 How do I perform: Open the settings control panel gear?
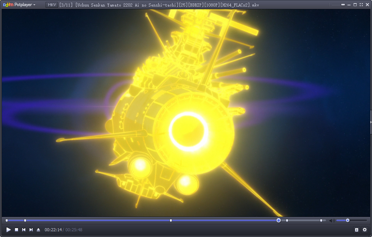[x=365, y=230]
